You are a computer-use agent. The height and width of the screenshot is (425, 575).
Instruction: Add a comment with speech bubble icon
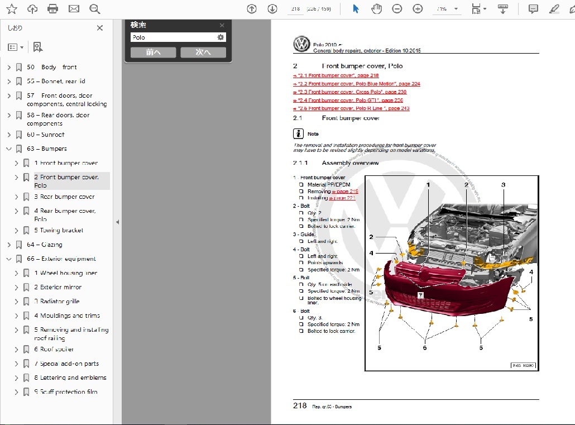pyautogui.click(x=533, y=9)
